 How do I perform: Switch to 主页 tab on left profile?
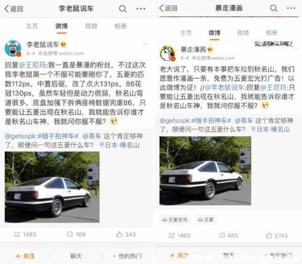32,26
